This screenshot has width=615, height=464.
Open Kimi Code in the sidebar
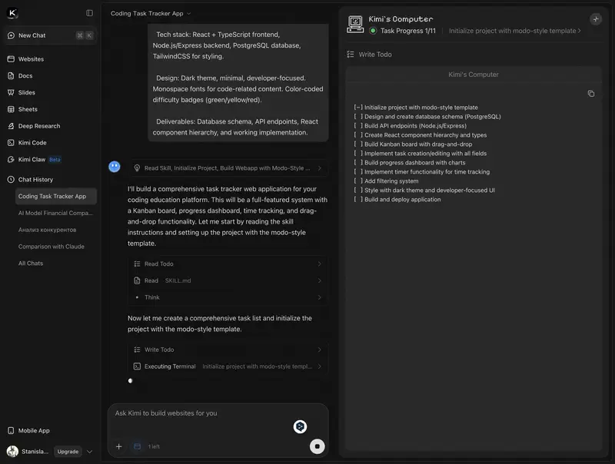(x=32, y=143)
